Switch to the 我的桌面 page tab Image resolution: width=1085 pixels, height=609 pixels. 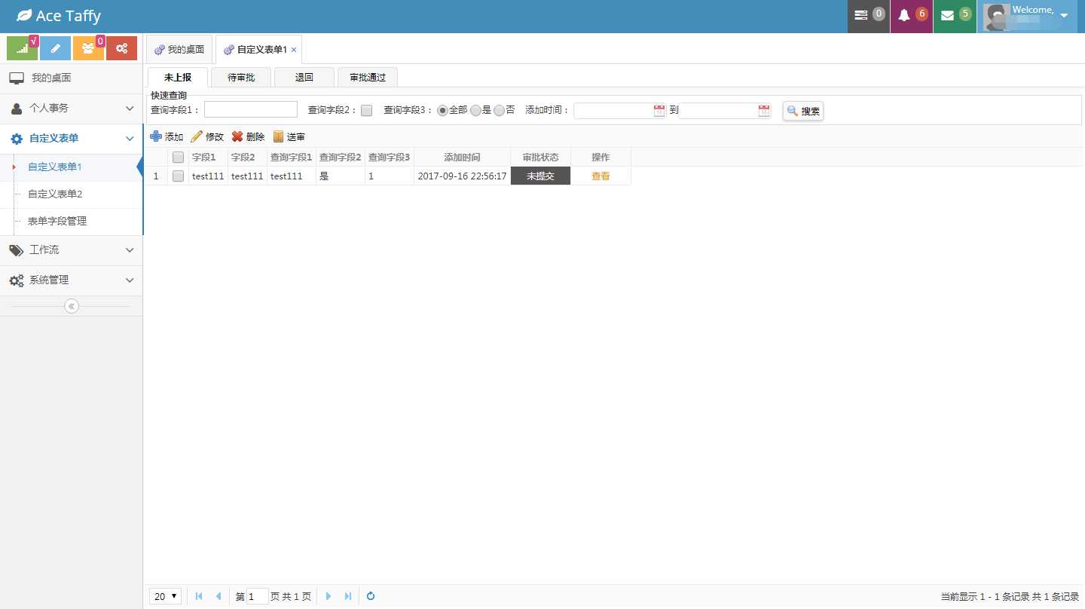tap(179, 50)
